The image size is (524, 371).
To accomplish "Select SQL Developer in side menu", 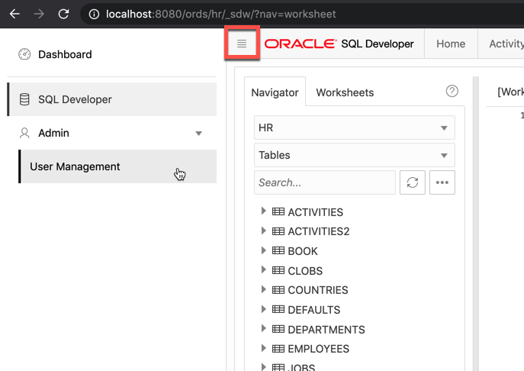I will tap(112, 99).
